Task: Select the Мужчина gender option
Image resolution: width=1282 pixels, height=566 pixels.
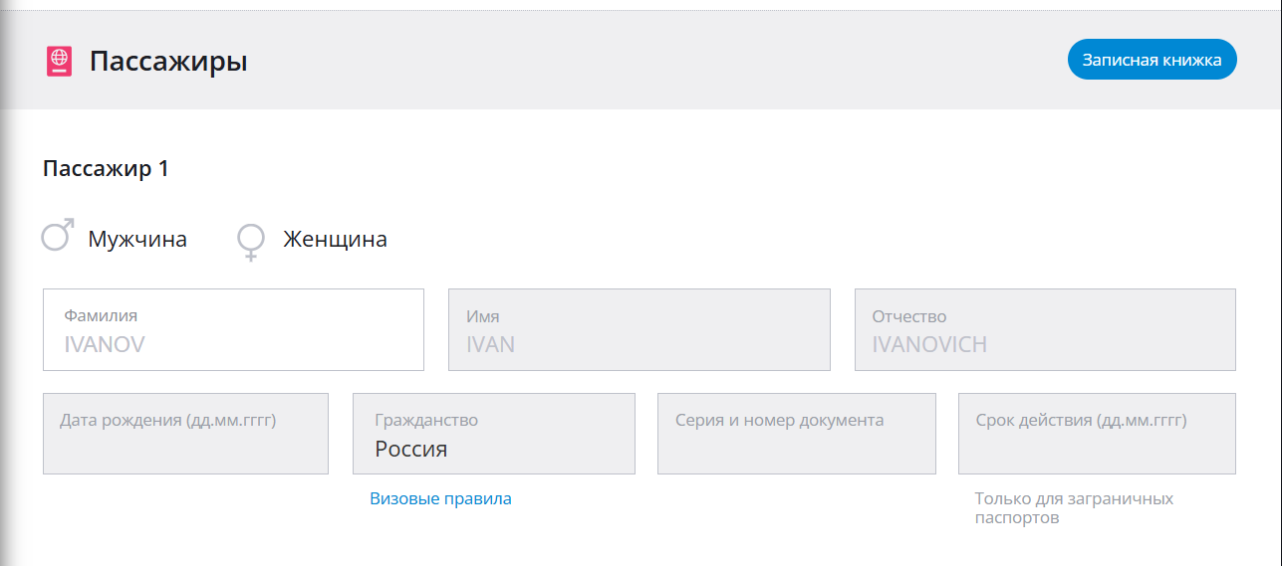Action: [137, 240]
